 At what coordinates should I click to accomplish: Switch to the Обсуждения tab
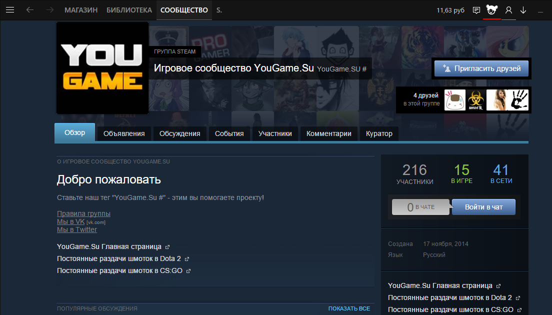[x=179, y=133]
